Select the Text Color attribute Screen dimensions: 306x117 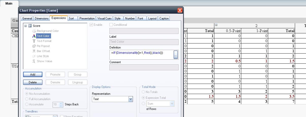tap(43, 36)
